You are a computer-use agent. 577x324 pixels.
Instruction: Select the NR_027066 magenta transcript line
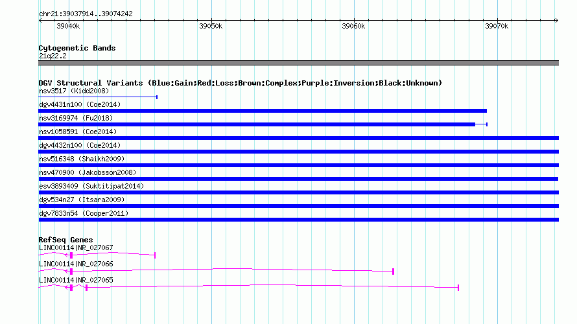[x=217, y=271]
